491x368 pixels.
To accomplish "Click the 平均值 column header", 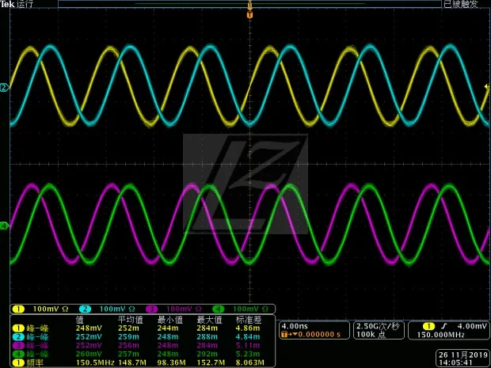I will click(x=131, y=320).
